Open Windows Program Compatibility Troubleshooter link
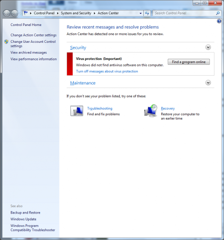This screenshot has height=240, width=224. coord(33,228)
